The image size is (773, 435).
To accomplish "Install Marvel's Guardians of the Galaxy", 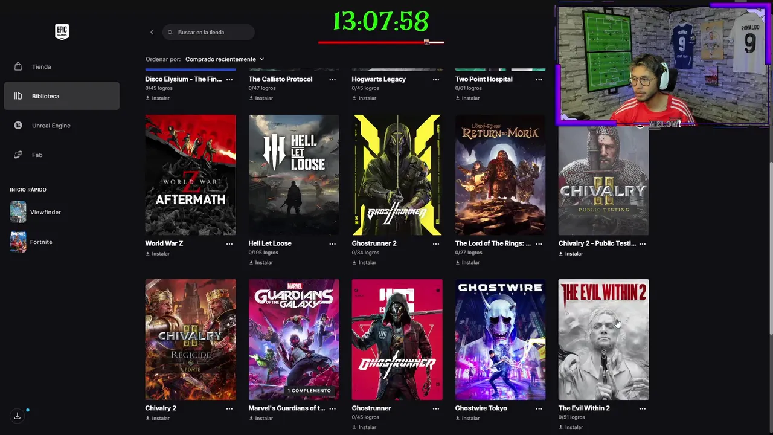I will coord(261,418).
